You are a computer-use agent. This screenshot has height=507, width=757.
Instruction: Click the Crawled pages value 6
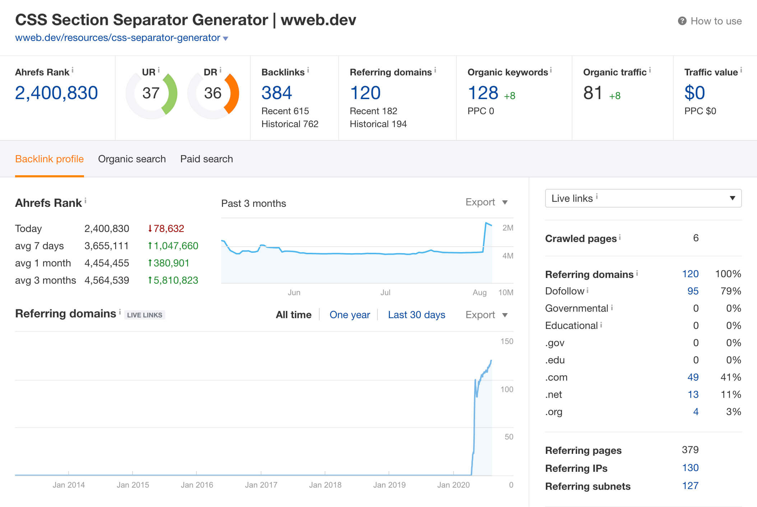[696, 238]
